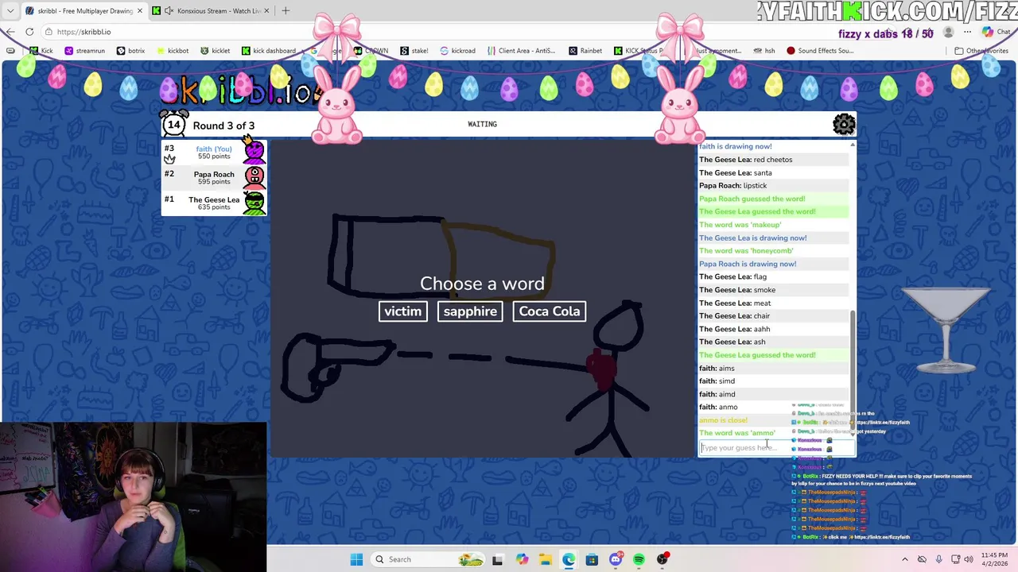The width and height of the screenshot is (1018, 572).
Task: Click the guess input field
Action: 776,447
